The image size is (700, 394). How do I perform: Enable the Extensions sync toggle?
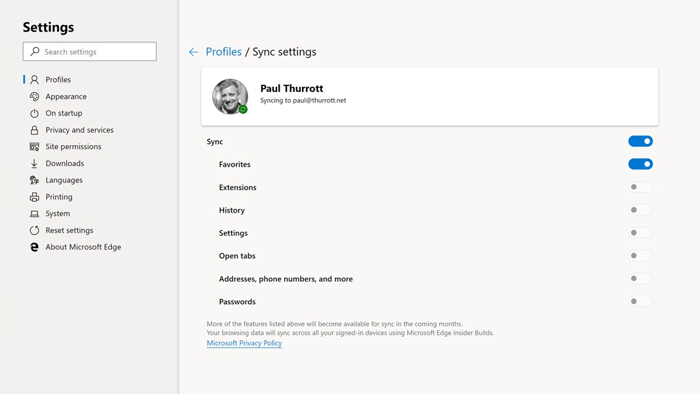pos(640,187)
